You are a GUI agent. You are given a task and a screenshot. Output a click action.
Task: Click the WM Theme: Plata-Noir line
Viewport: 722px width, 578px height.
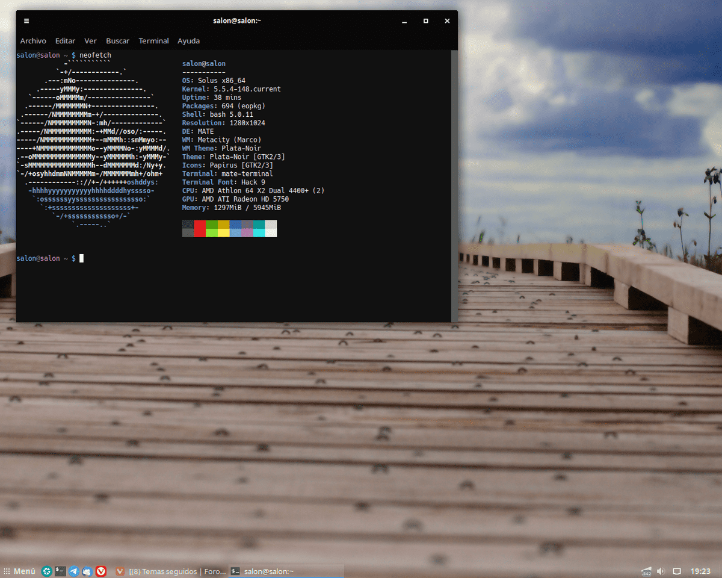click(221, 148)
